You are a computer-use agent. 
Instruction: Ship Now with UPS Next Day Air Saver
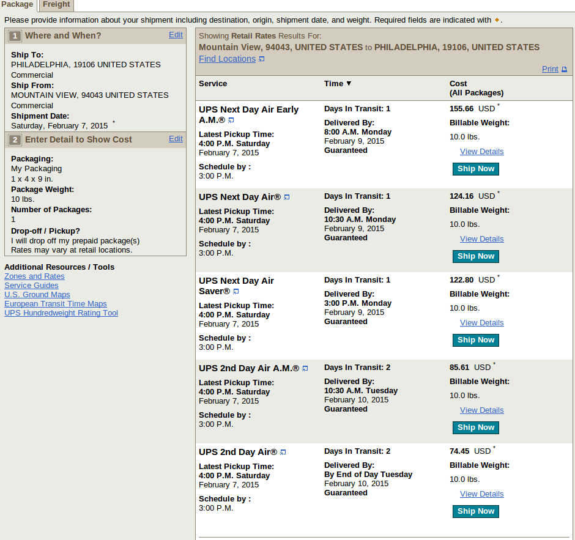(x=476, y=340)
